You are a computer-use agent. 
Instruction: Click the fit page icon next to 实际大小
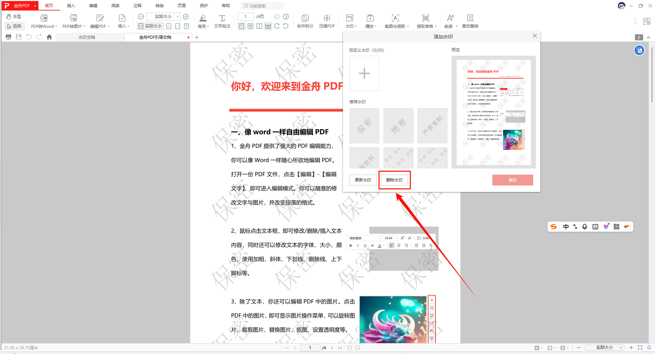click(169, 26)
